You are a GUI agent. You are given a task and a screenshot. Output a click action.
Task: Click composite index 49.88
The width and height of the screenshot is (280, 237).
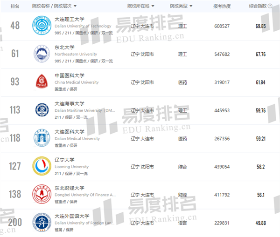coord(260,223)
